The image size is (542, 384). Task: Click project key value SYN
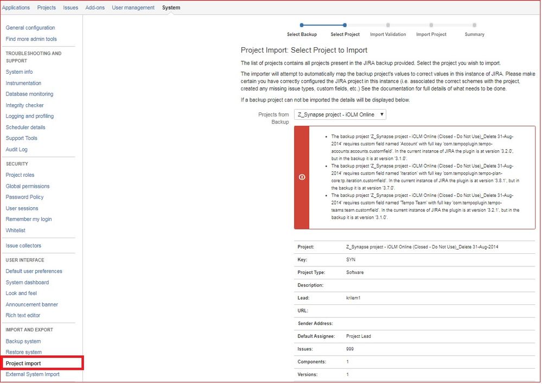click(x=351, y=260)
